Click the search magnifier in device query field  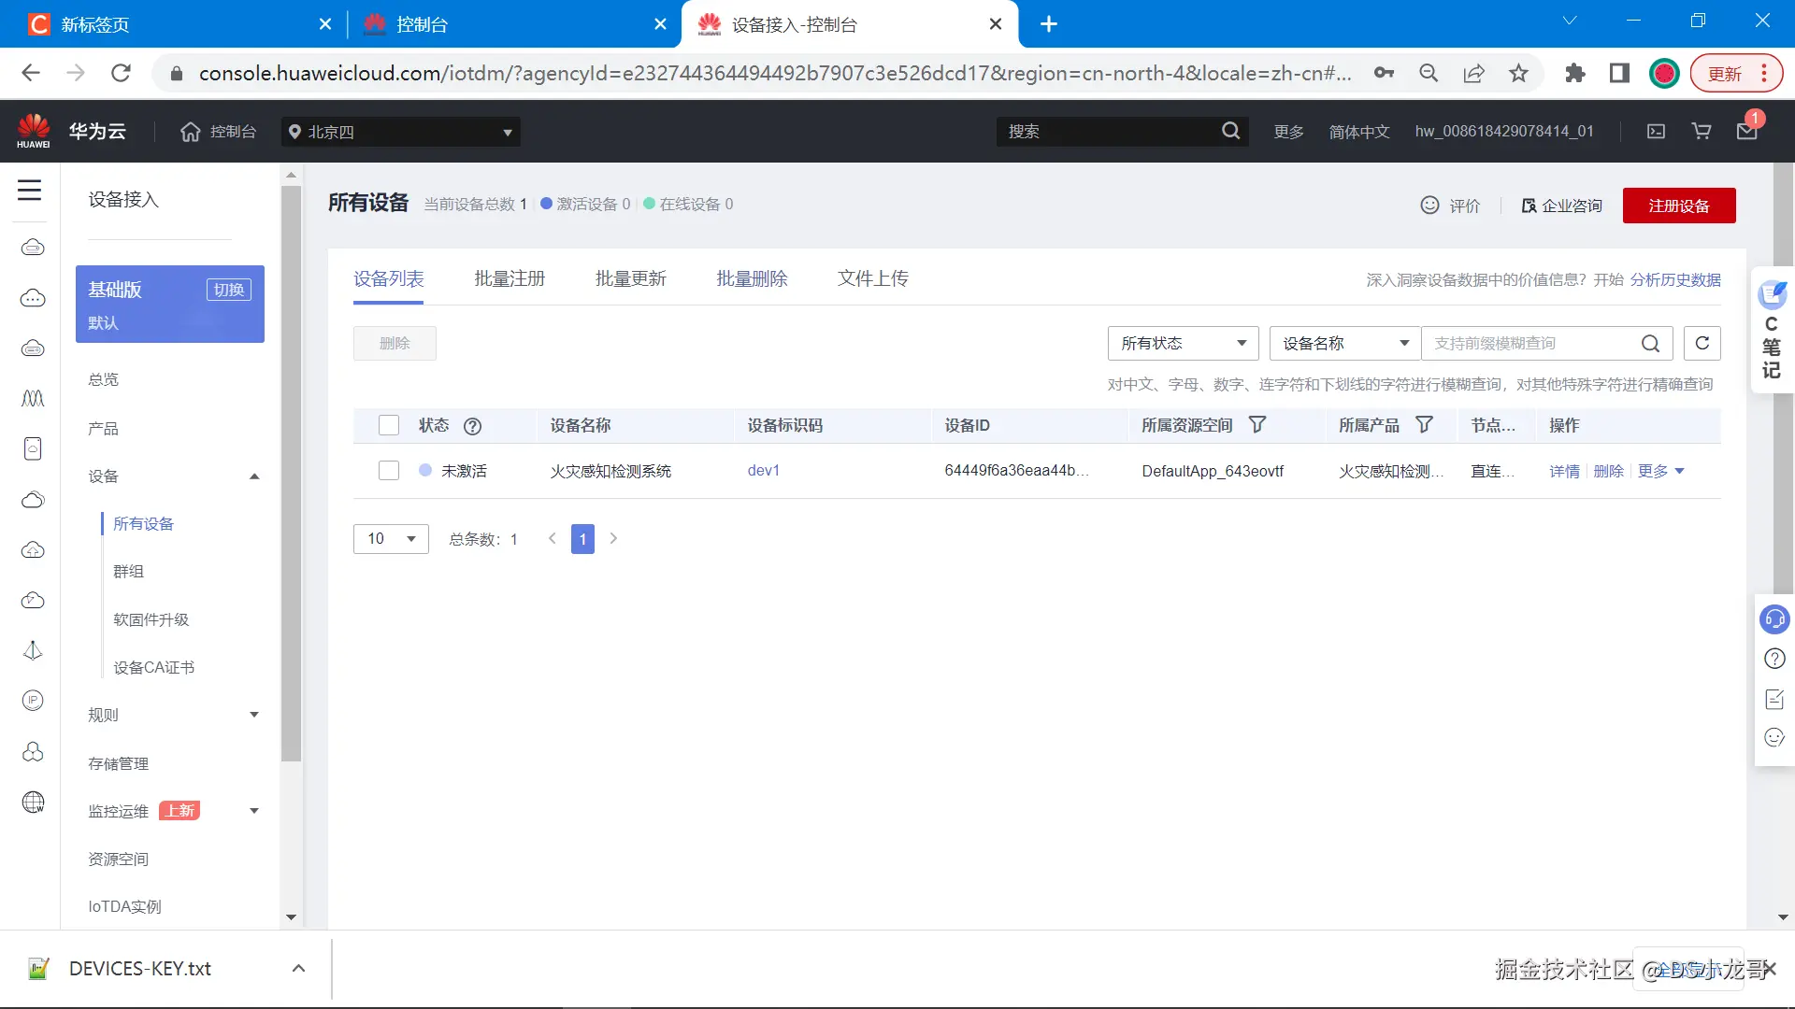(x=1650, y=344)
